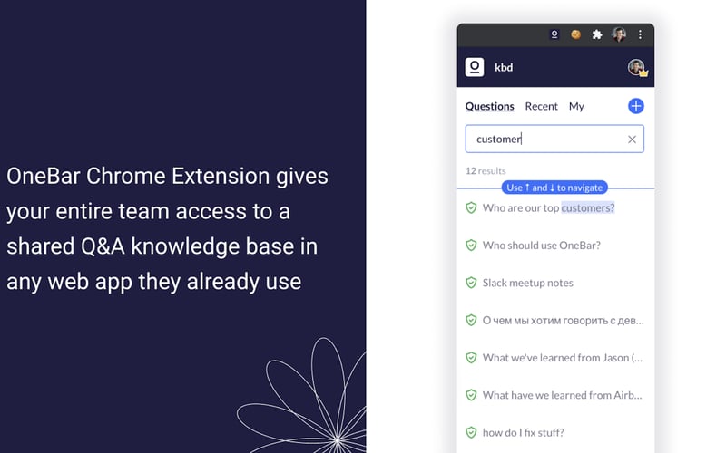Click the kbd workspace name
Viewport: 726px width, 453px height.
(504, 67)
